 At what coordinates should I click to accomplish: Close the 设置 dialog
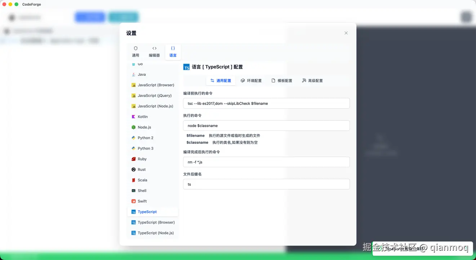[346, 33]
